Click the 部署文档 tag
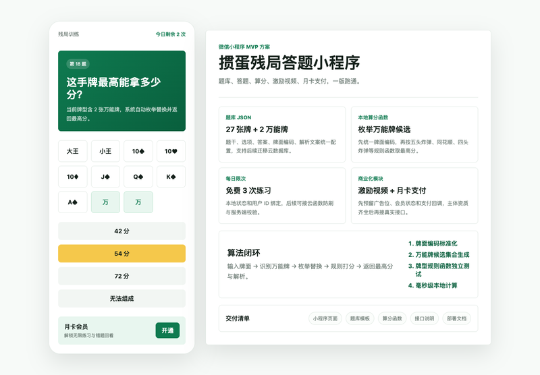The image size is (540, 375). coord(457,318)
